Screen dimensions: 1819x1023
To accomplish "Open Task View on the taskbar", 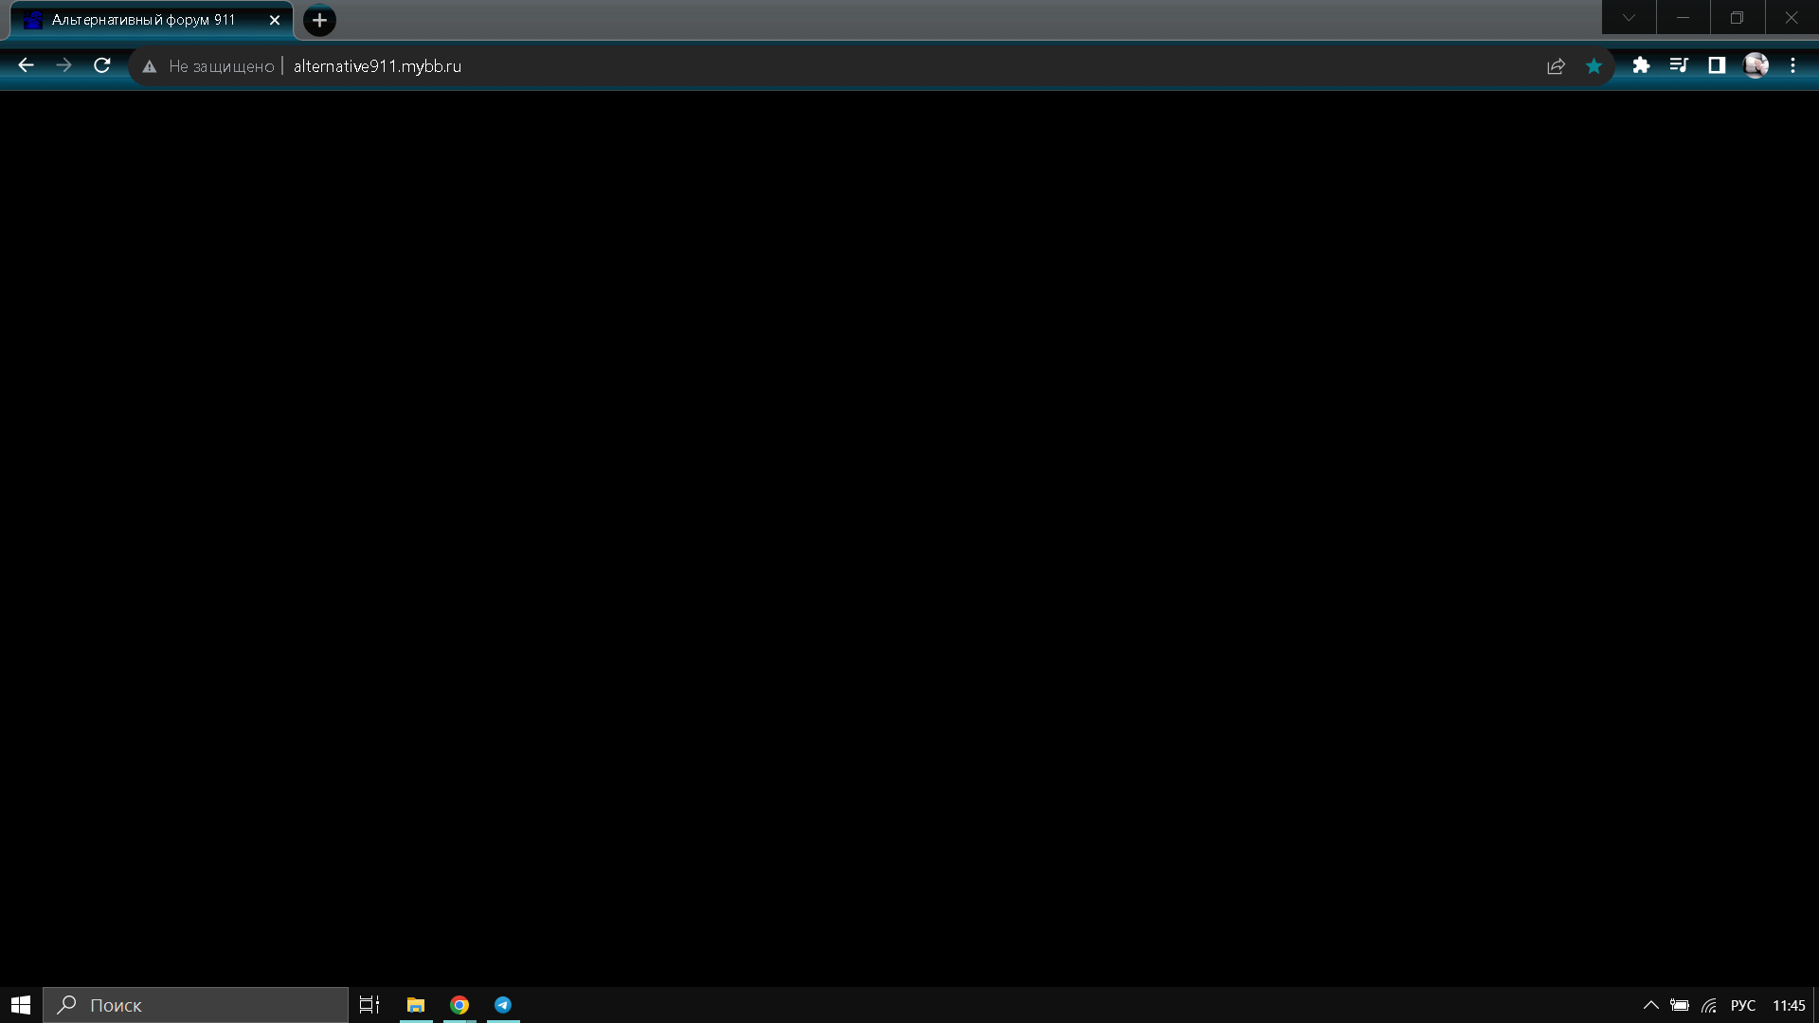I will [x=369, y=1005].
